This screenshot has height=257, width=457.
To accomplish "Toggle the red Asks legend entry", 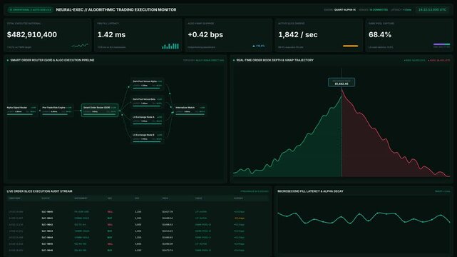I will point(439,61).
